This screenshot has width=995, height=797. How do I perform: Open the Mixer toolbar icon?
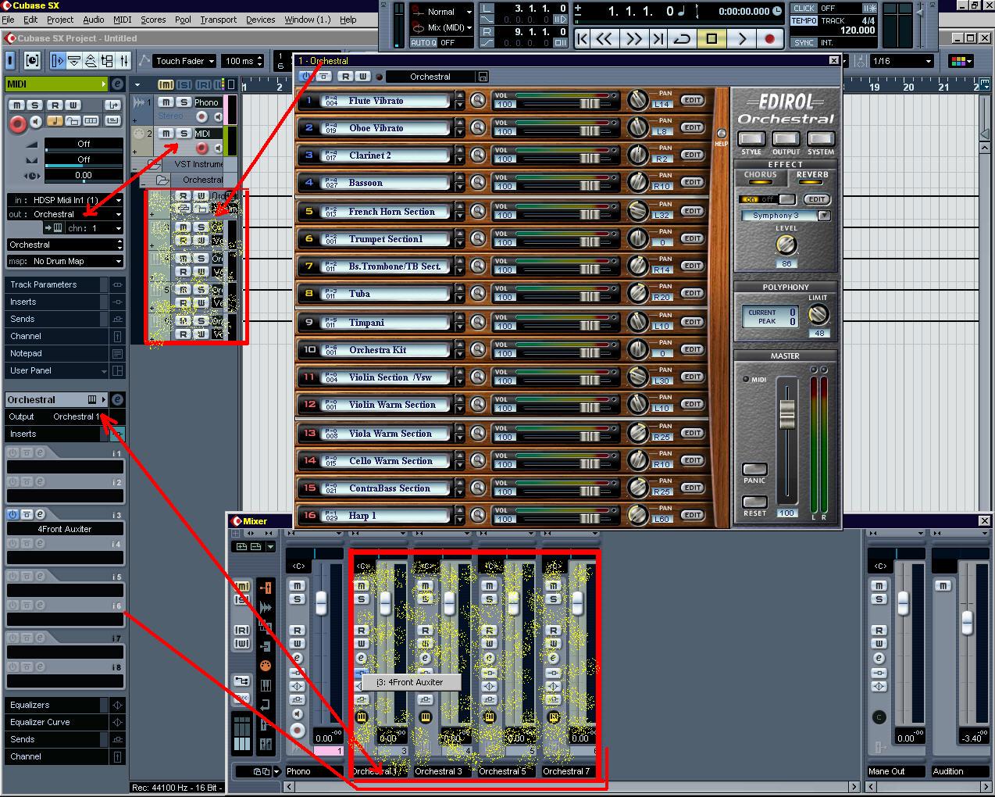pos(124,60)
